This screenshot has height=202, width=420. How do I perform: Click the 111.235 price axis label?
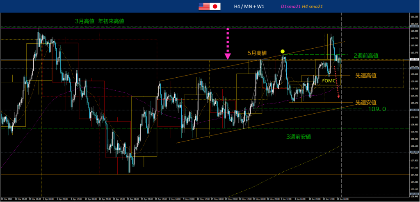414,17
